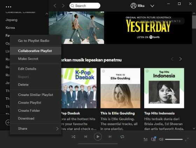This screenshot has width=196, height=148.
Task: Expand Share submenu arrow
Action: click(57, 129)
